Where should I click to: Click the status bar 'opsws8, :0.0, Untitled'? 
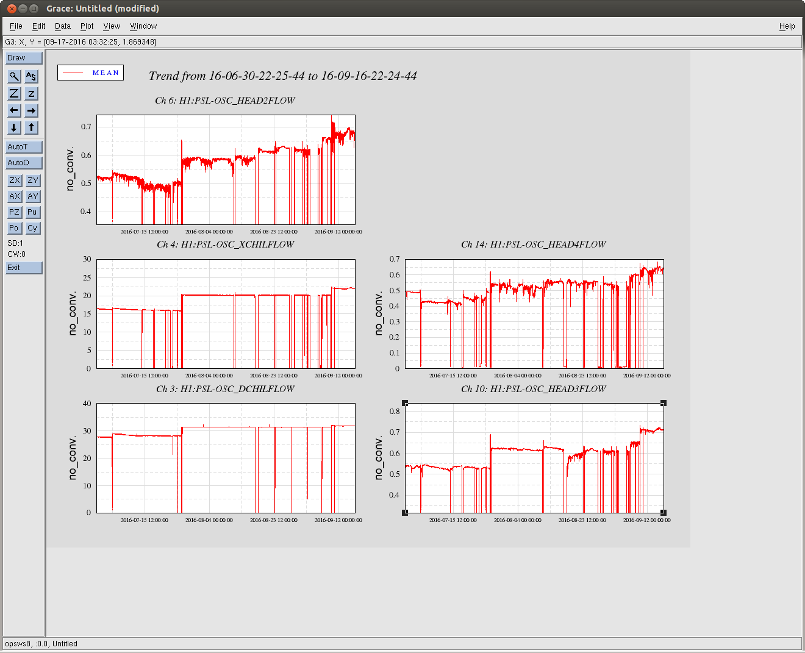pyautogui.click(x=41, y=644)
